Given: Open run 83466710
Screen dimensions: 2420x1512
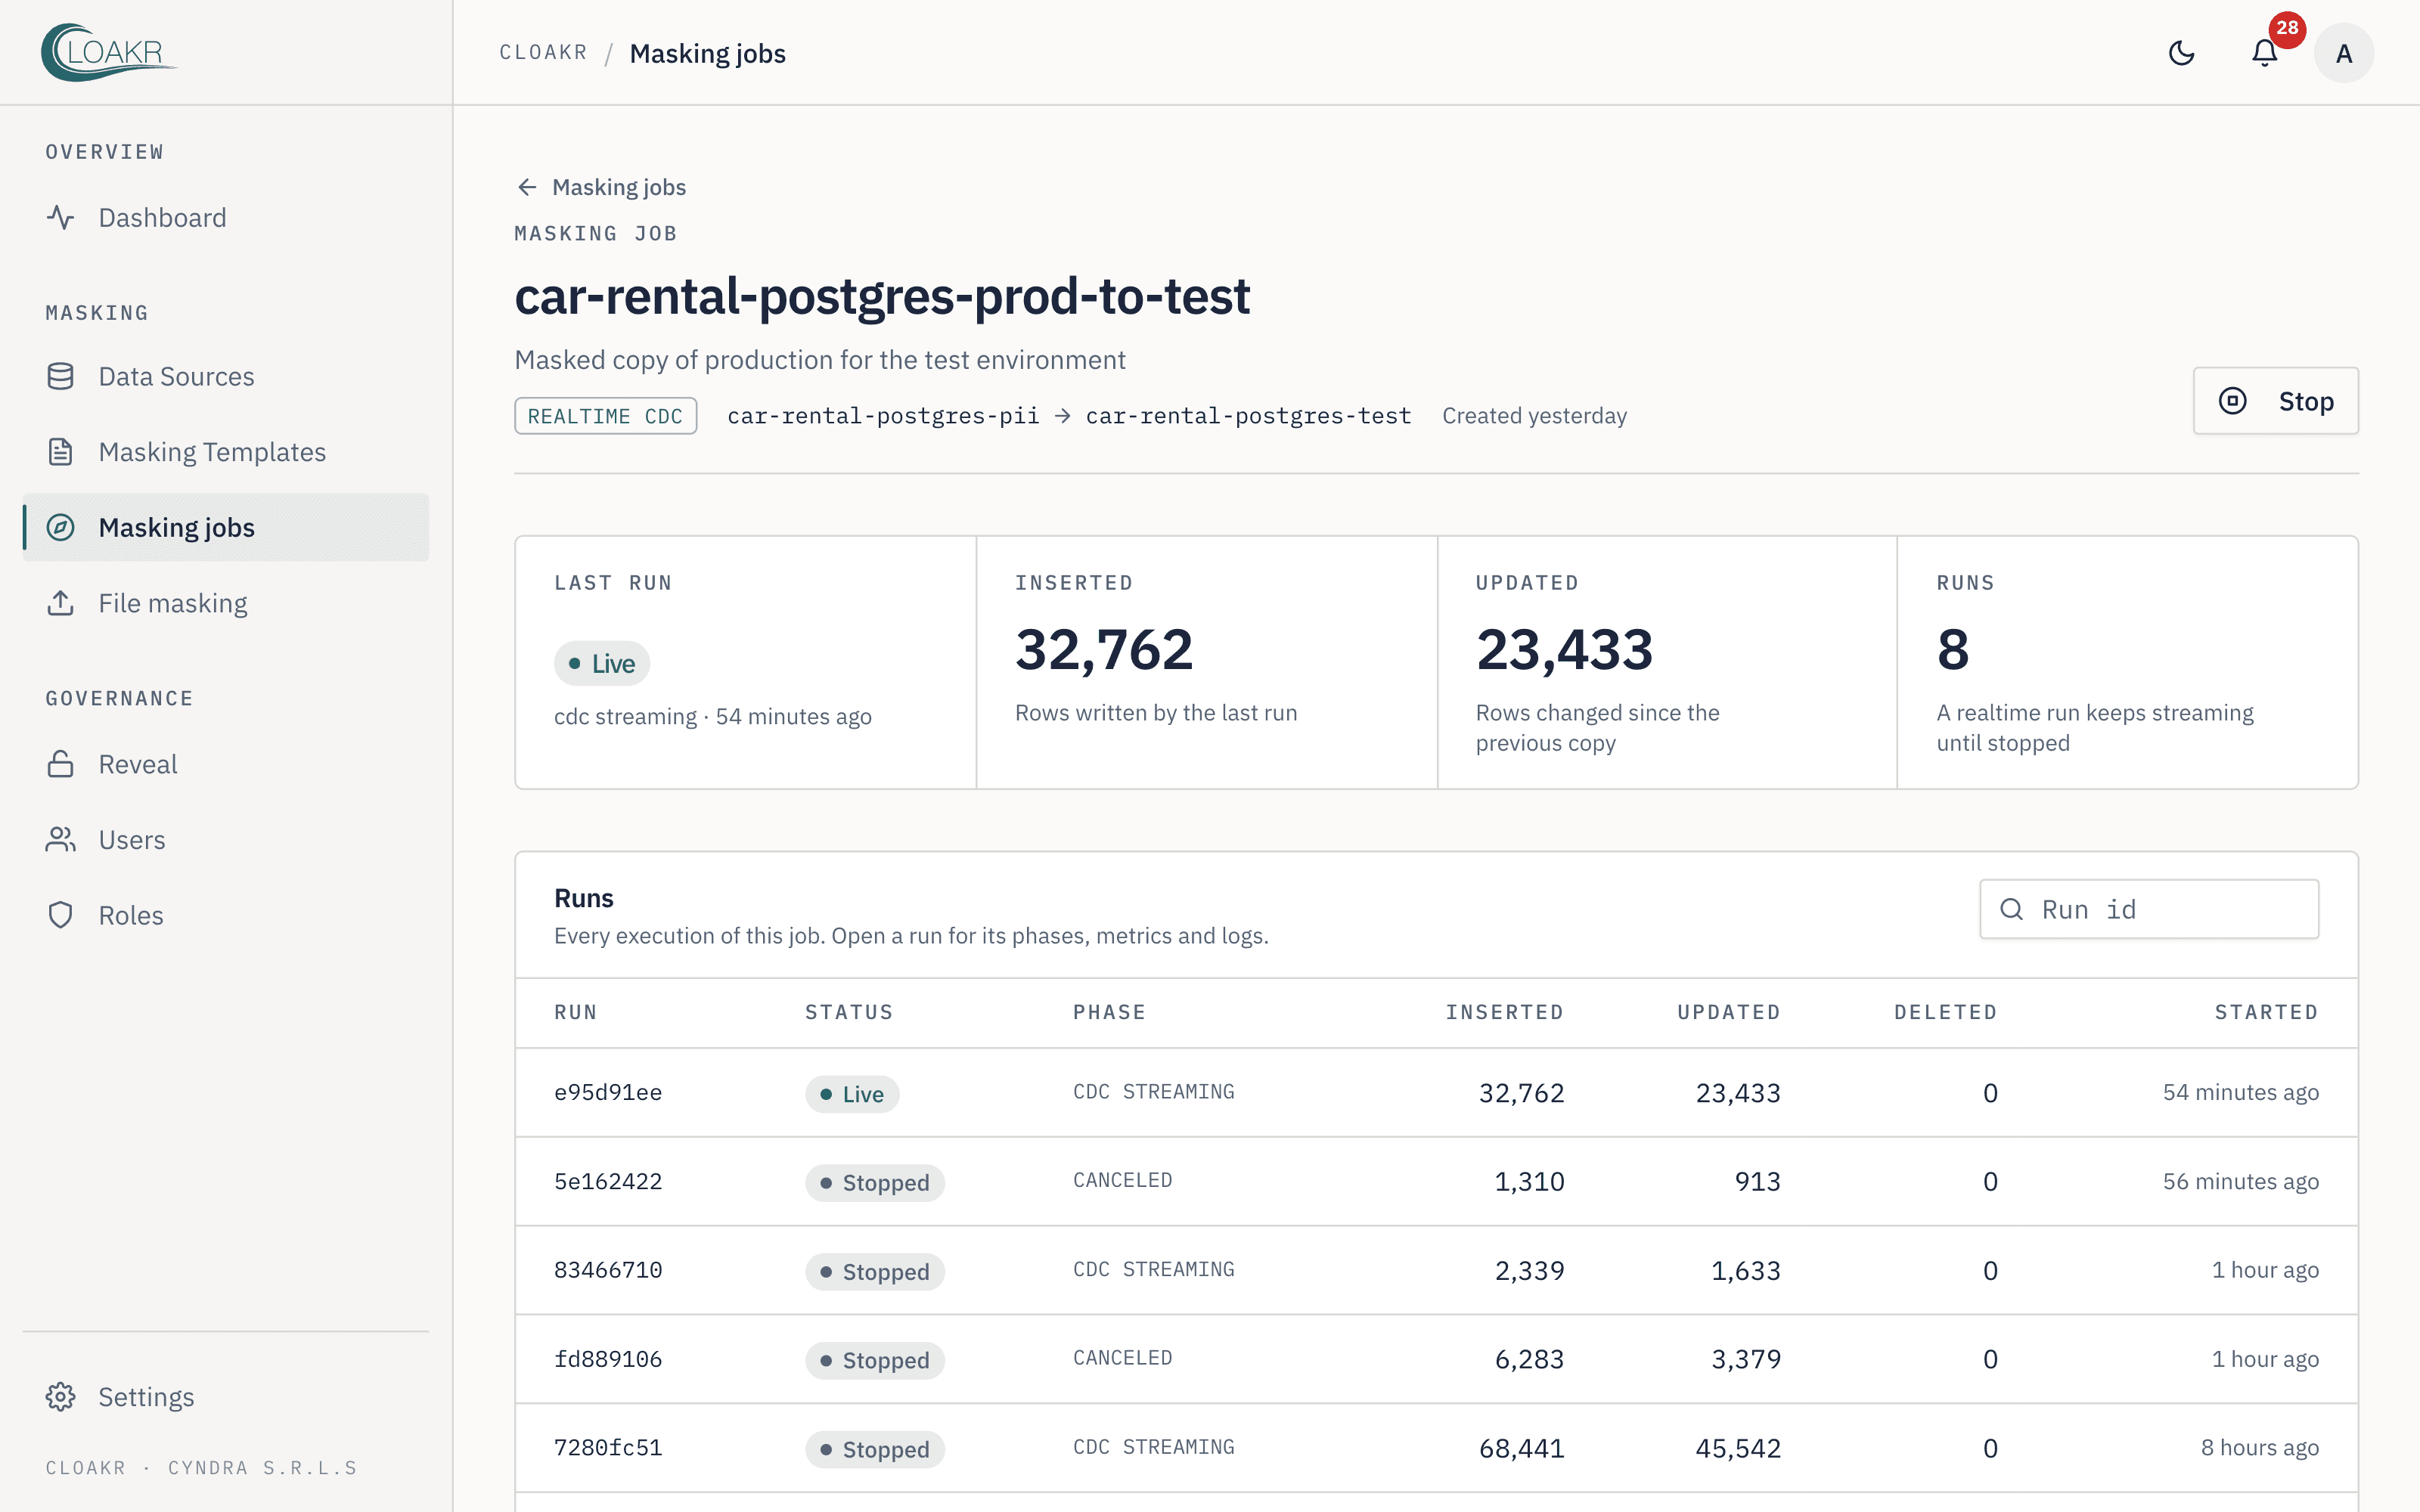Looking at the screenshot, I should coord(1436,1270).
